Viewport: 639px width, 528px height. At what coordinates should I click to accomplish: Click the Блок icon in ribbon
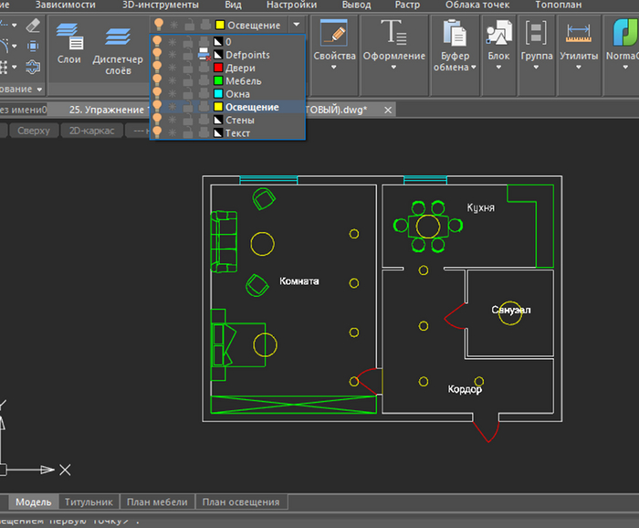click(498, 33)
